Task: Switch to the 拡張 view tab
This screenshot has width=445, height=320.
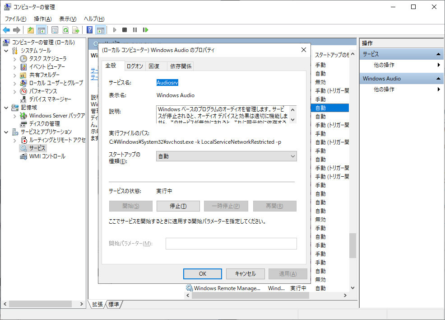Action: click(97, 304)
